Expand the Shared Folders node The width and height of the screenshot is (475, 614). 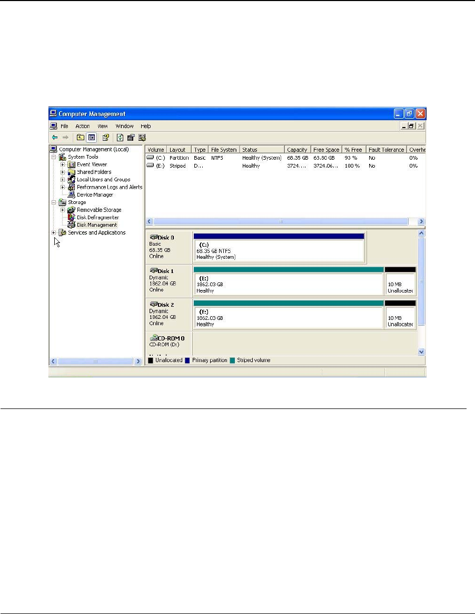click(x=63, y=172)
